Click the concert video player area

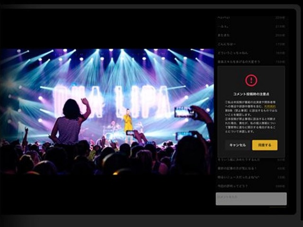tap(107, 112)
